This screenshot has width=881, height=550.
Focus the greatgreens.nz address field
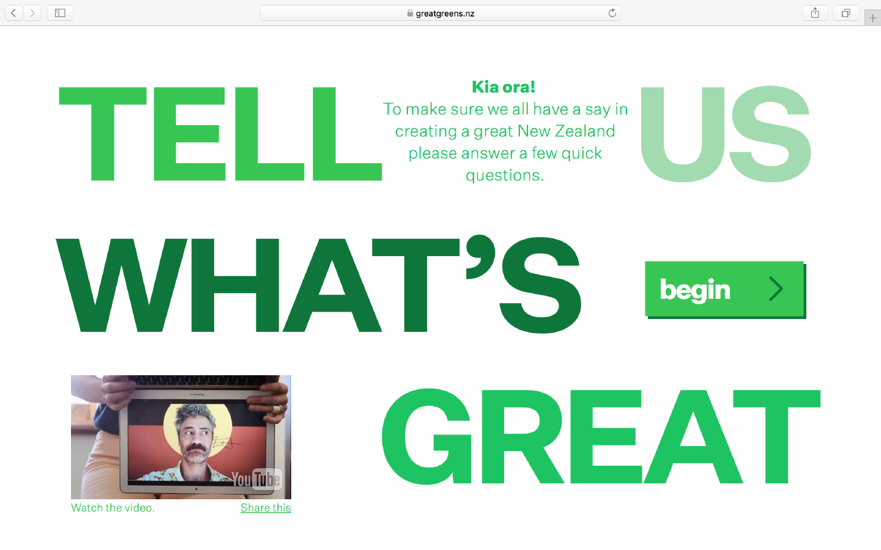(441, 13)
